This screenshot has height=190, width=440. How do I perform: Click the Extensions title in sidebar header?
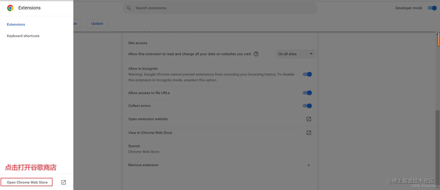[x=29, y=8]
